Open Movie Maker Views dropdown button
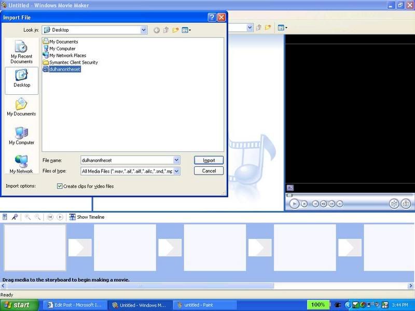The width and height of the screenshot is (415, 311). pos(283,27)
